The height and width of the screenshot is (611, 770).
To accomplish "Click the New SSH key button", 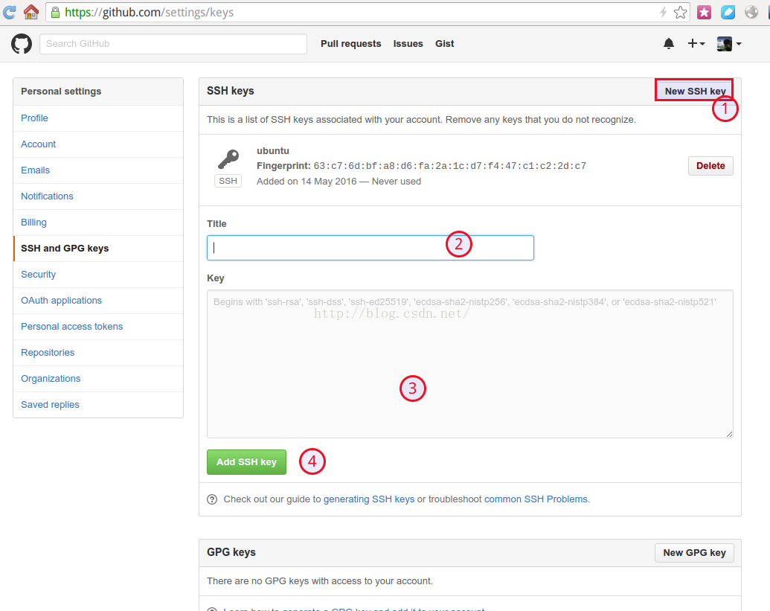I will point(694,91).
